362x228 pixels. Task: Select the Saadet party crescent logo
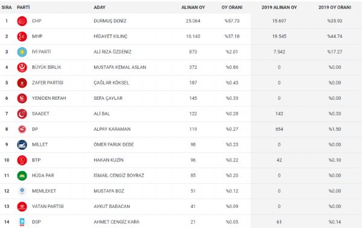click(22, 114)
